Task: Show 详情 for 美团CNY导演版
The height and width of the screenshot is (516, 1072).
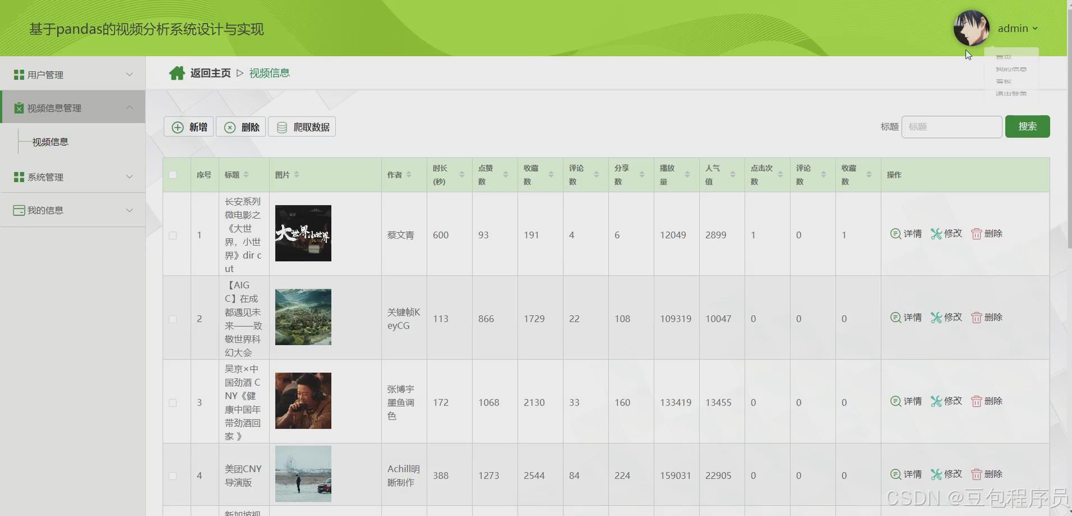Action: coord(906,474)
